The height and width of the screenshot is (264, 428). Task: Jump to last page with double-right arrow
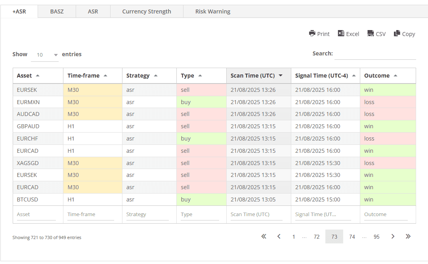tap(408, 236)
